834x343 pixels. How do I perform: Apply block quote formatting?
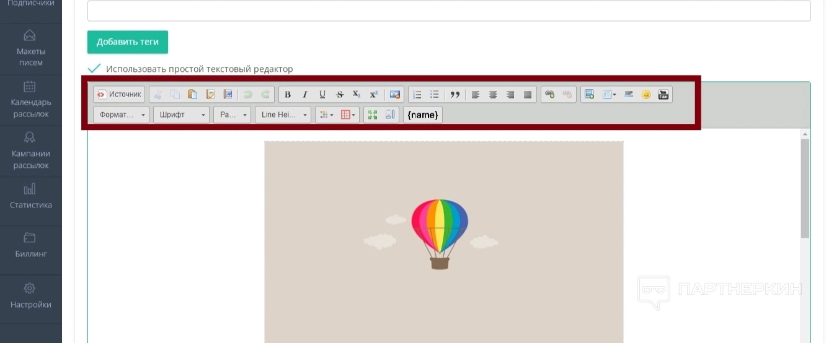[x=455, y=95]
